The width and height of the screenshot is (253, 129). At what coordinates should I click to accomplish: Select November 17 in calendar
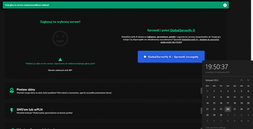[228, 103]
